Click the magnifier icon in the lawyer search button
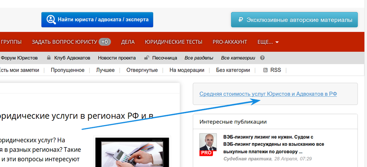Viewport: 367px width, 167px height. 50,19
